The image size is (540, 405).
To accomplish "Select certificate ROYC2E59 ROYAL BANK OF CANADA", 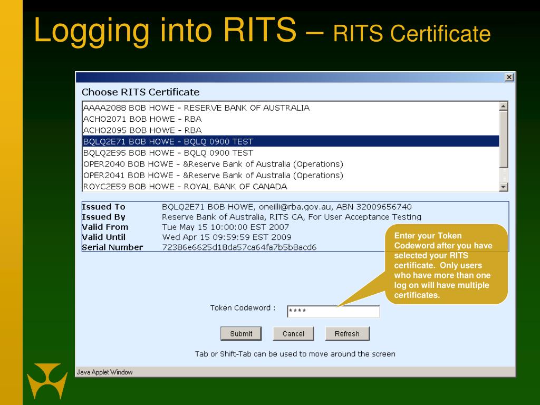I will (291, 186).
